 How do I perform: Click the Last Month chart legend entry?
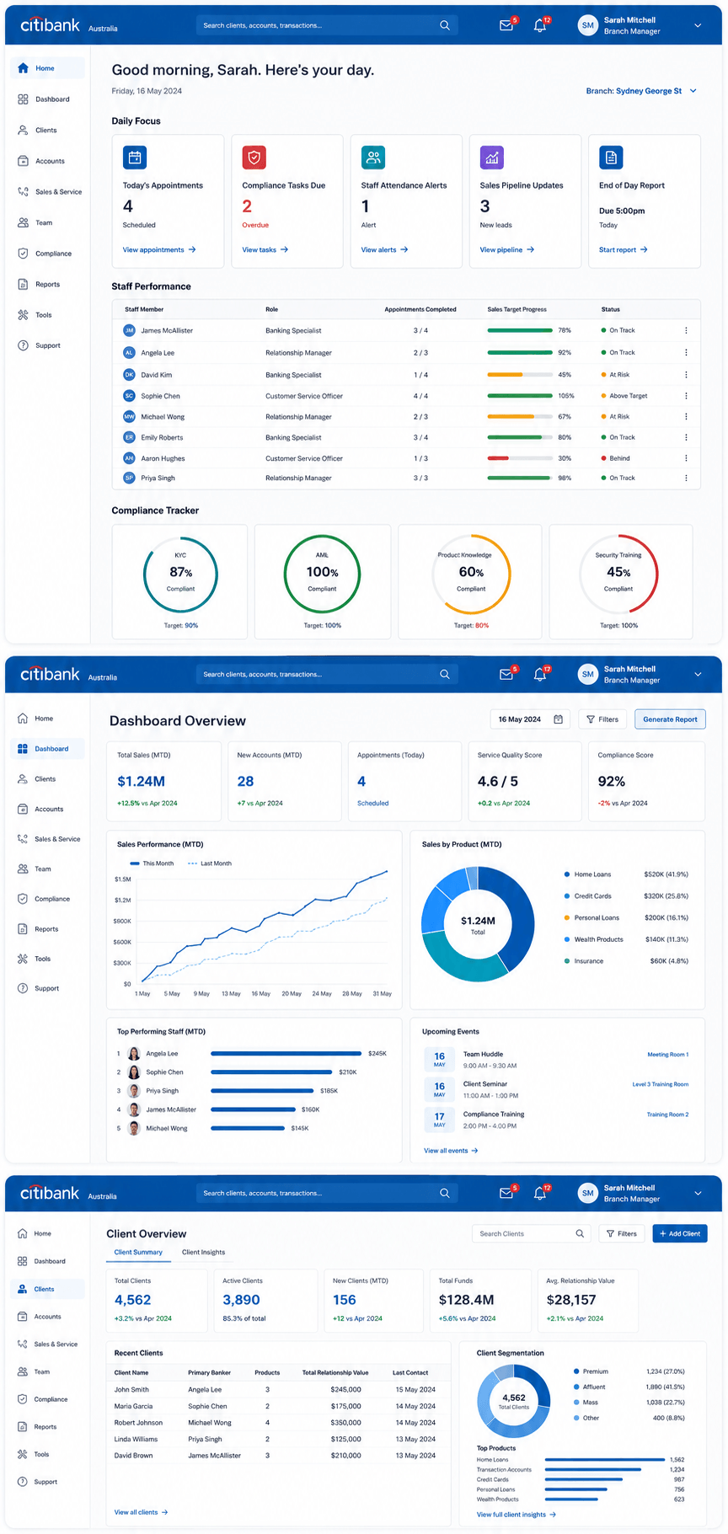210,863
